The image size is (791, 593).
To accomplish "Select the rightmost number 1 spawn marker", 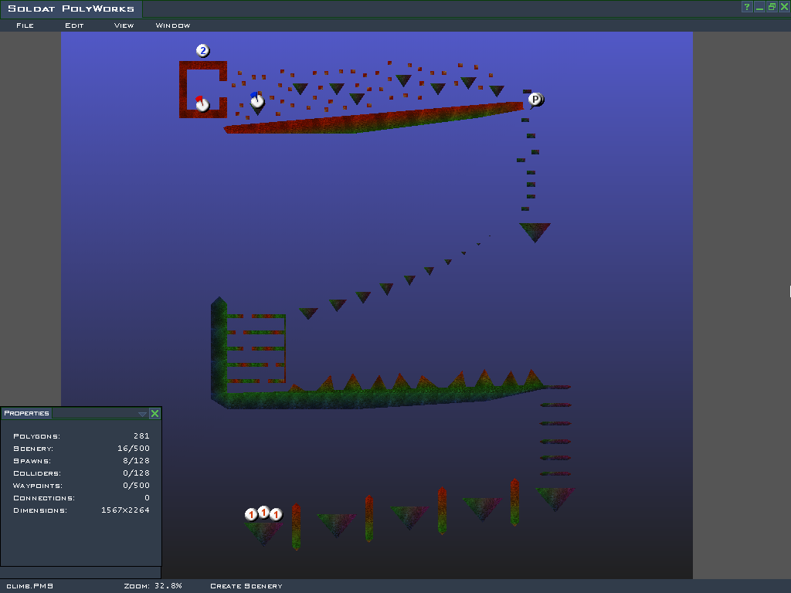I will point(276,515).
